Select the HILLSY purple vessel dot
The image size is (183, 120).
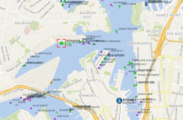tap(11, 103)
